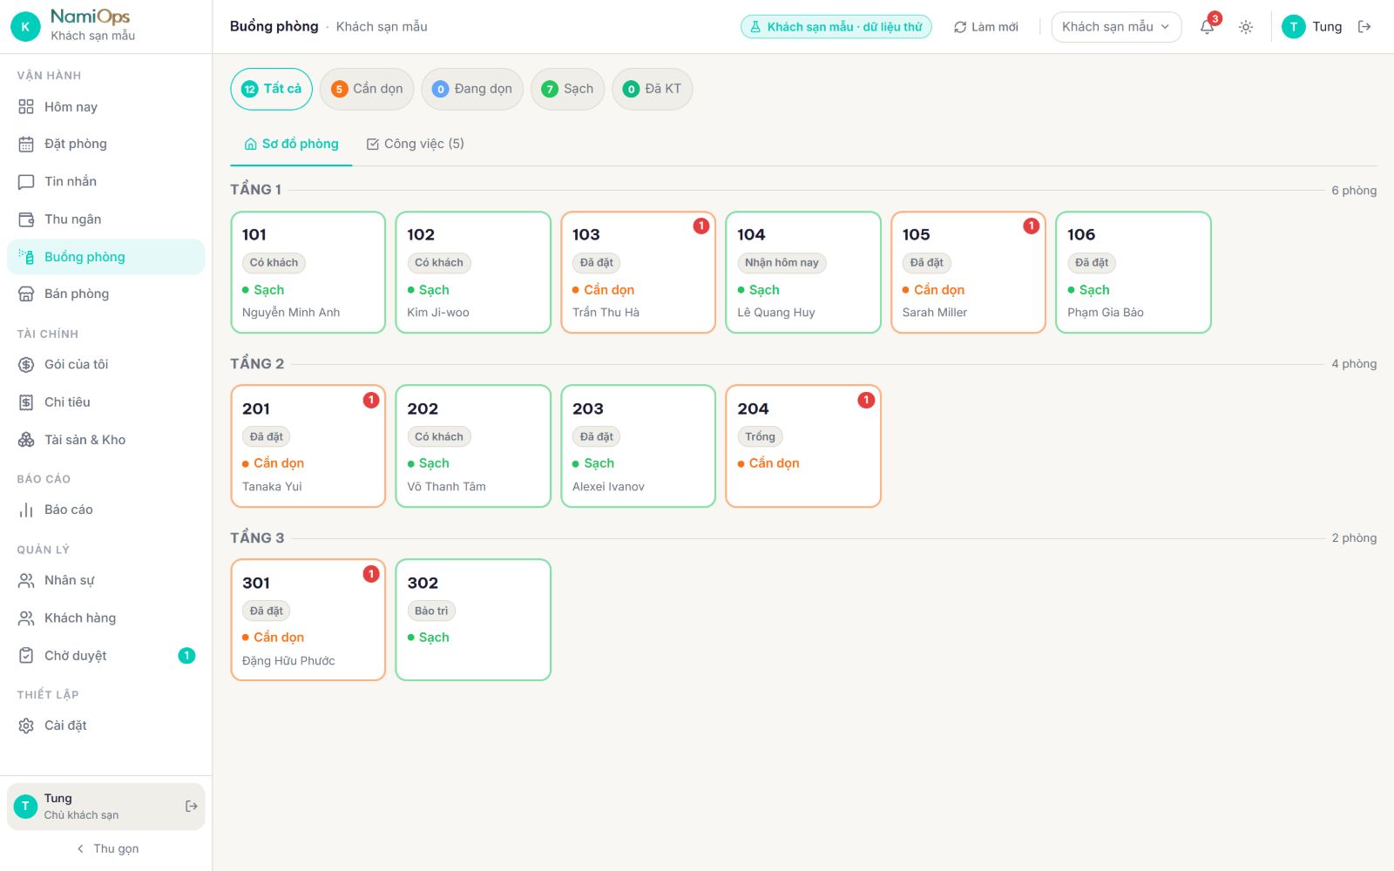Screen dimensions: 1394x871
Task: Click the Tin nhắn message icon
Action: click(x=26, y=182)
